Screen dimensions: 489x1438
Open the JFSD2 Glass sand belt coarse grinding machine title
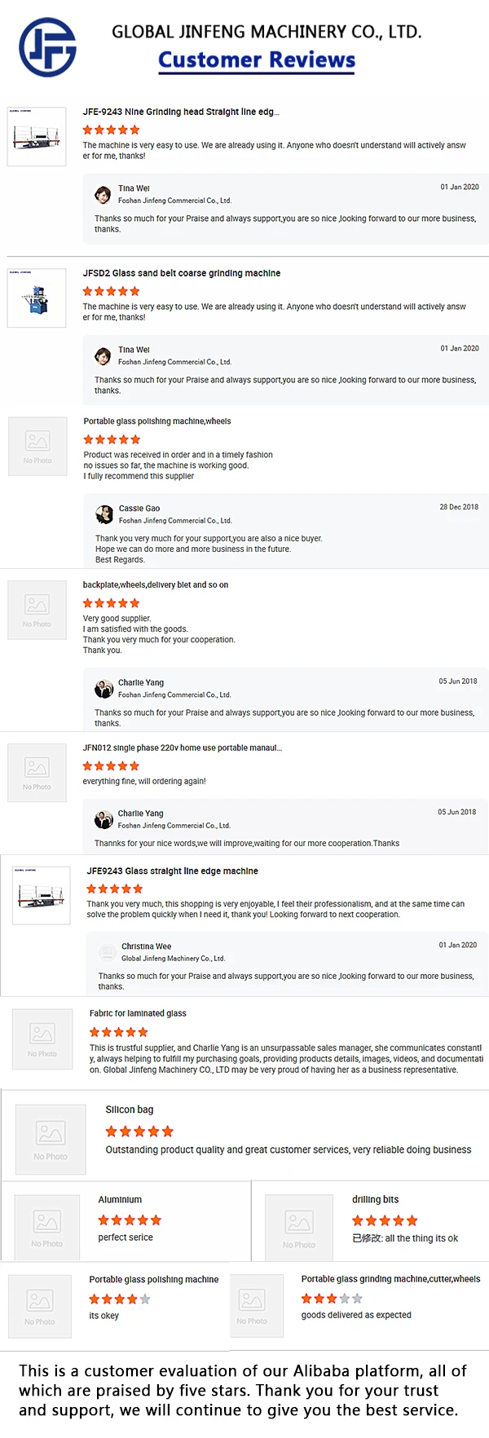coord(182,273)
